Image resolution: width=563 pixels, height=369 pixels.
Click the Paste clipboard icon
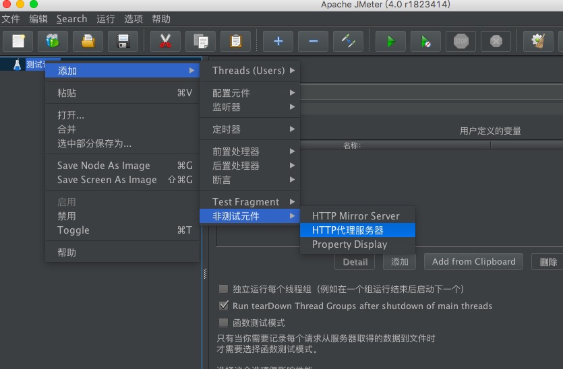tap(235, 41)
